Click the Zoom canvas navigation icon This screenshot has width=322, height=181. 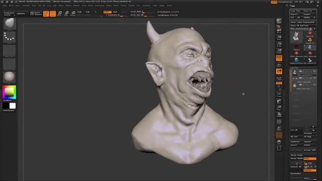(x=279, y=38)
